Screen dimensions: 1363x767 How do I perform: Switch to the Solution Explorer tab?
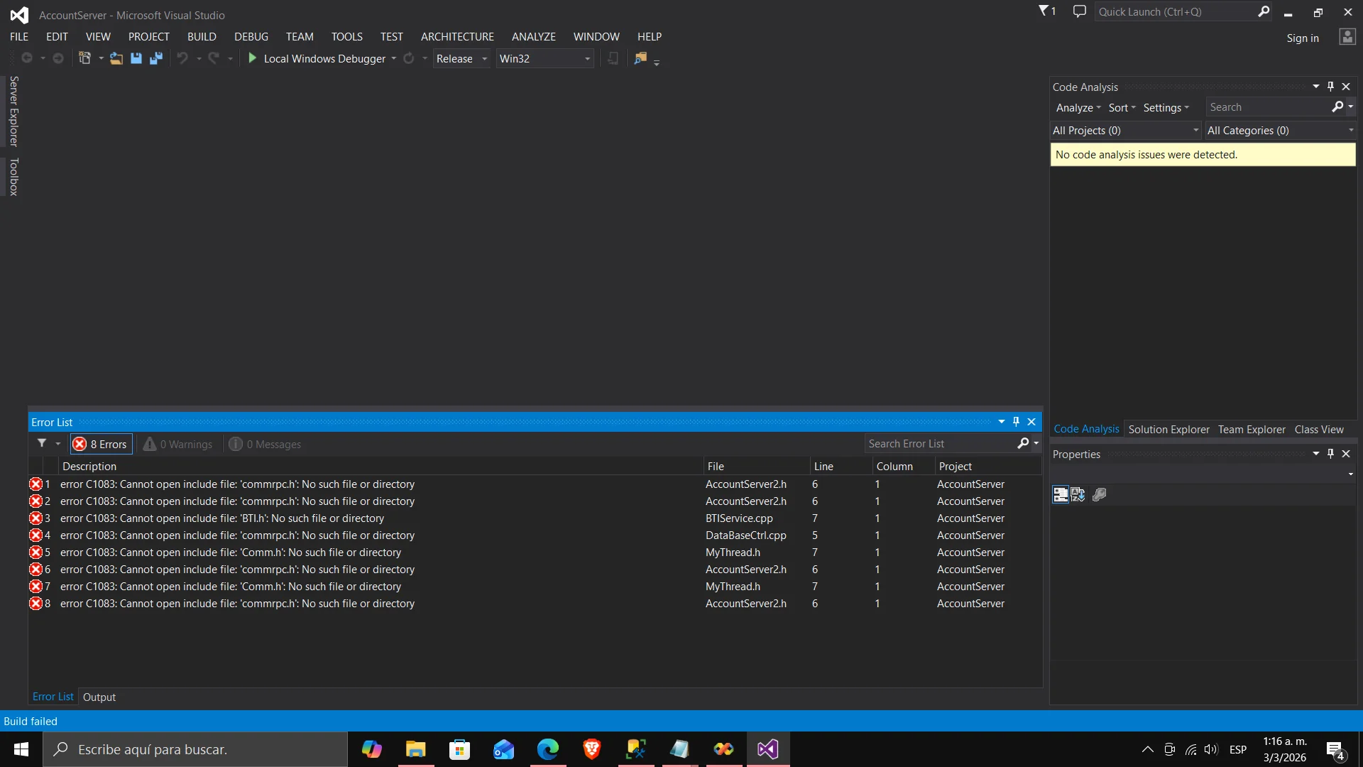coord(1168,429)
